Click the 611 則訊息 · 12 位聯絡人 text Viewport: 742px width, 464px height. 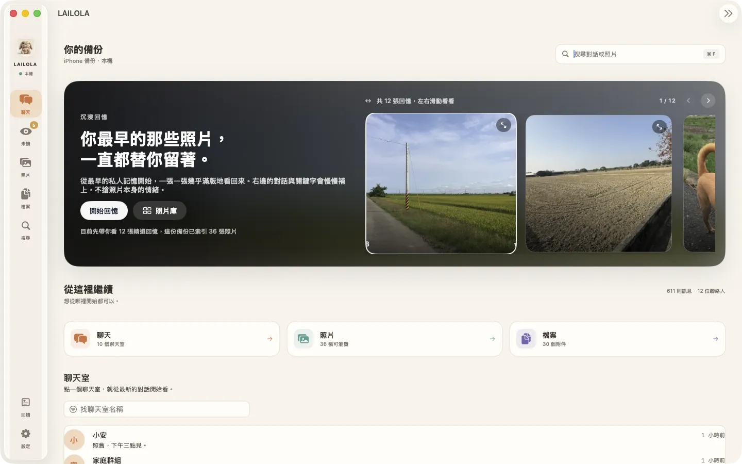coord(696,291)
